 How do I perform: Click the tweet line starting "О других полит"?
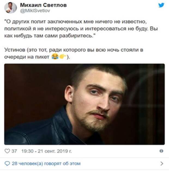(76, 22)
